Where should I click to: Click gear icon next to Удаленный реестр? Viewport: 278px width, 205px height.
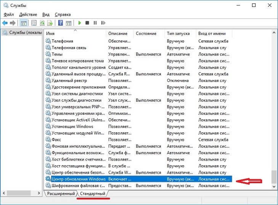pyautogui.click(x=48, y=80)
